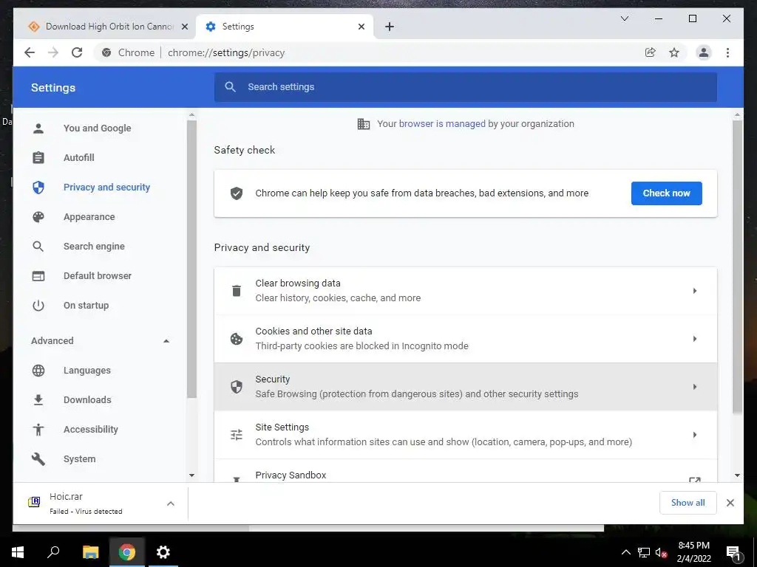757x567 pixels.
Task: Open Accessibility settings
Action: [x=90, y=429]
